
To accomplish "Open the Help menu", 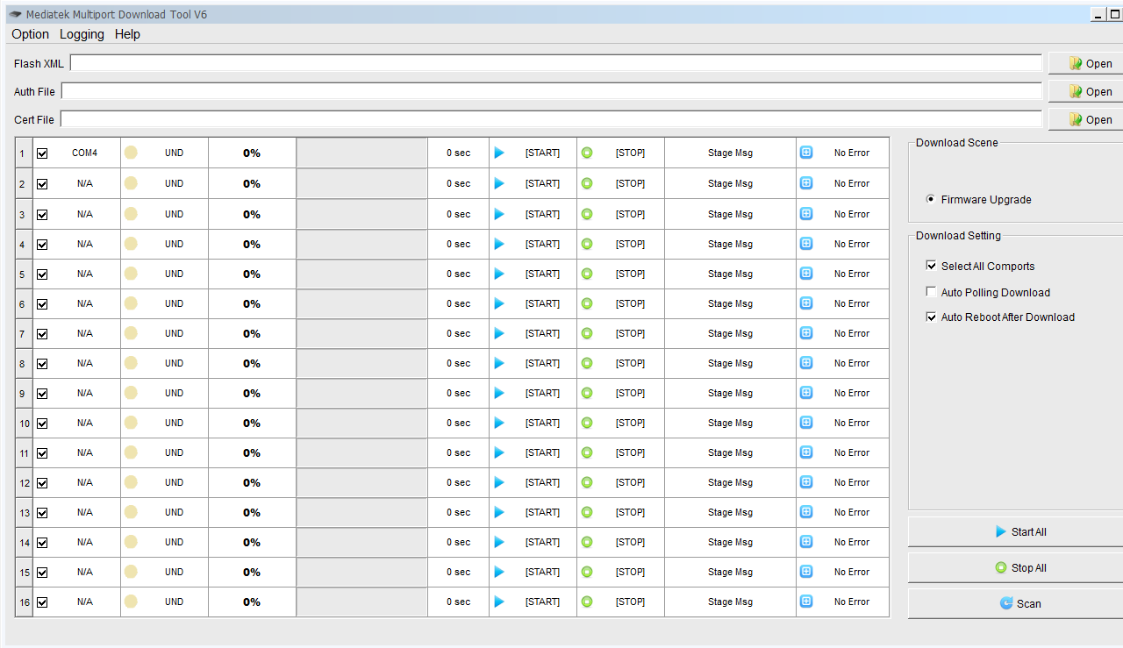I will [x=127, y=34].
